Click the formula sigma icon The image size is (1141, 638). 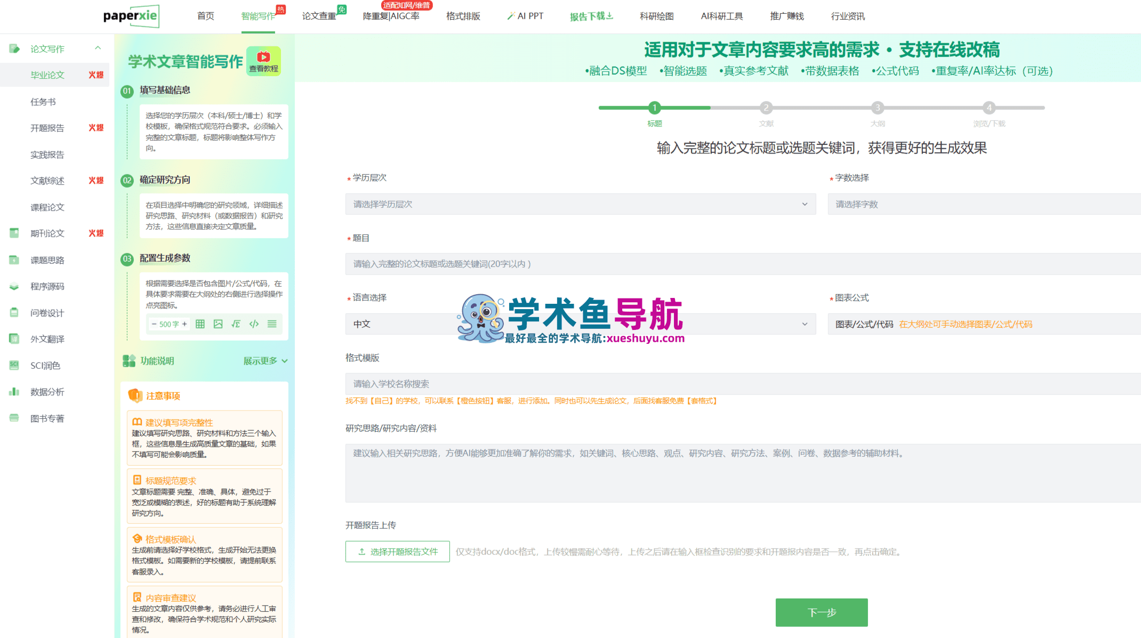[x=236, y=324]
